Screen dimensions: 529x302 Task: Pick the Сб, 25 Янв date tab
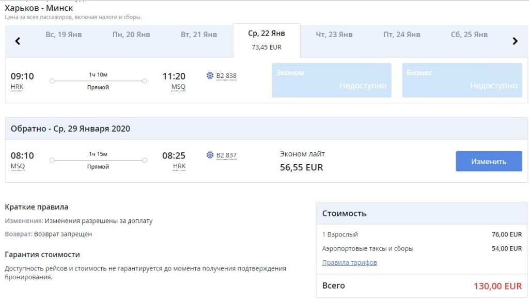pos(469,35)
